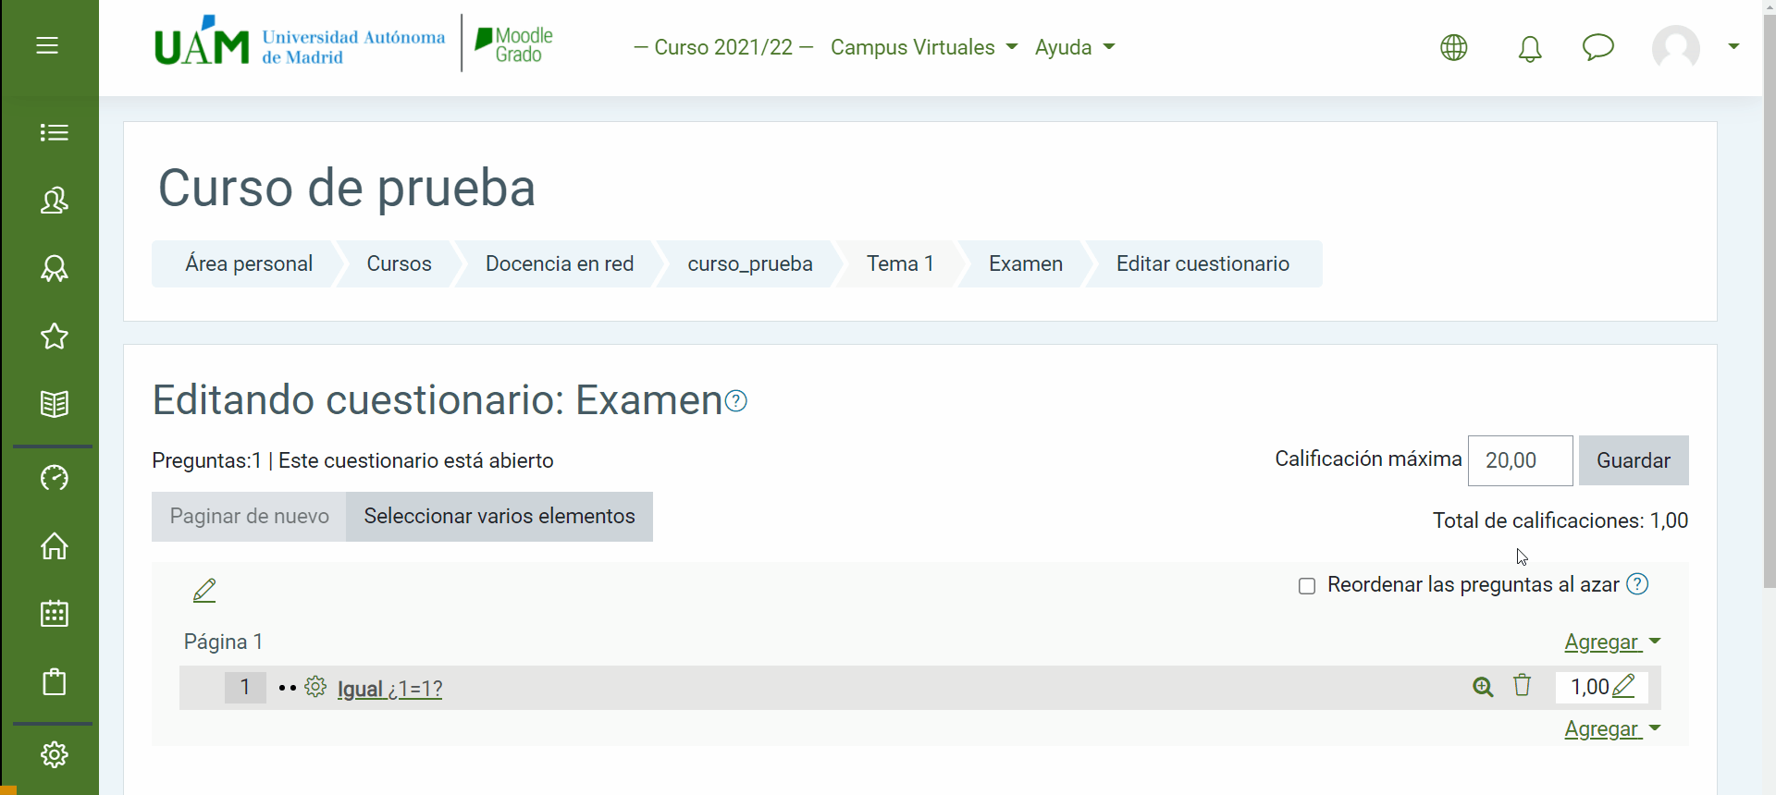Click the calendar icon in sidebar
The image size is (1776, 795).
54,614
